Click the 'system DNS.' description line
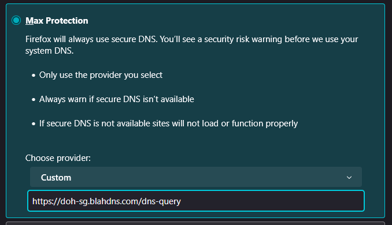Screen dimensions: 392x225 coord(50,51)
